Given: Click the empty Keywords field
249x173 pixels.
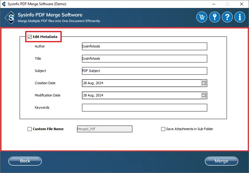Looking at the screenshot, I should coord(144,107).
